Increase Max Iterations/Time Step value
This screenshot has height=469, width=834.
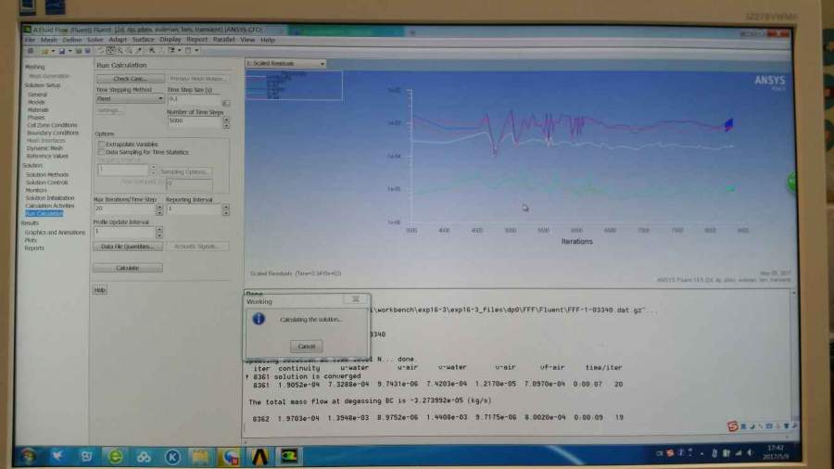tap(159, 207)
